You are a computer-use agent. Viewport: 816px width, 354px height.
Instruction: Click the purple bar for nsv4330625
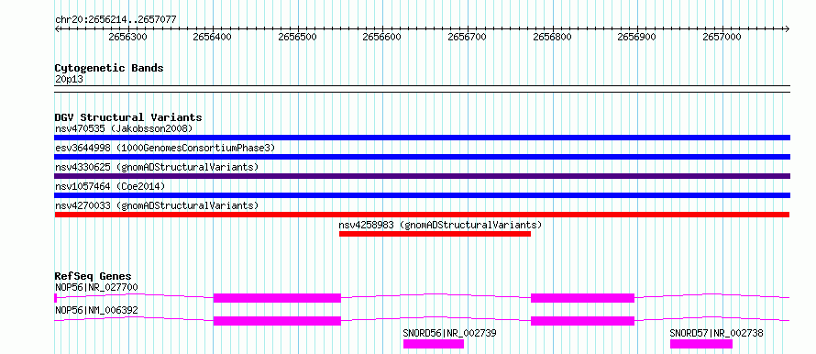(422, 176)
